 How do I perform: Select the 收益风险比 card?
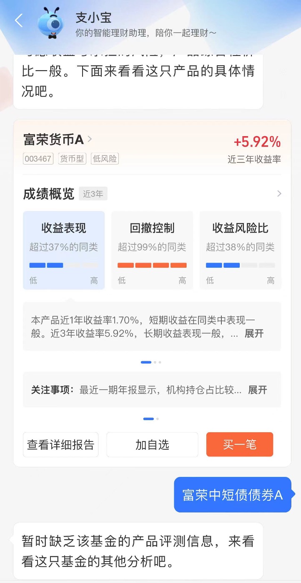click(x=240, y=249)
